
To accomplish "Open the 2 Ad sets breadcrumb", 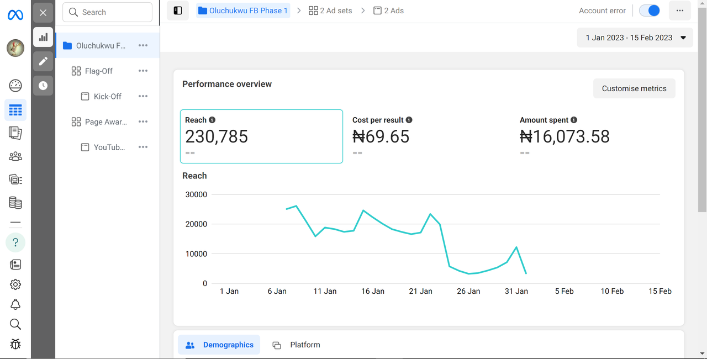I will point(330,10).
